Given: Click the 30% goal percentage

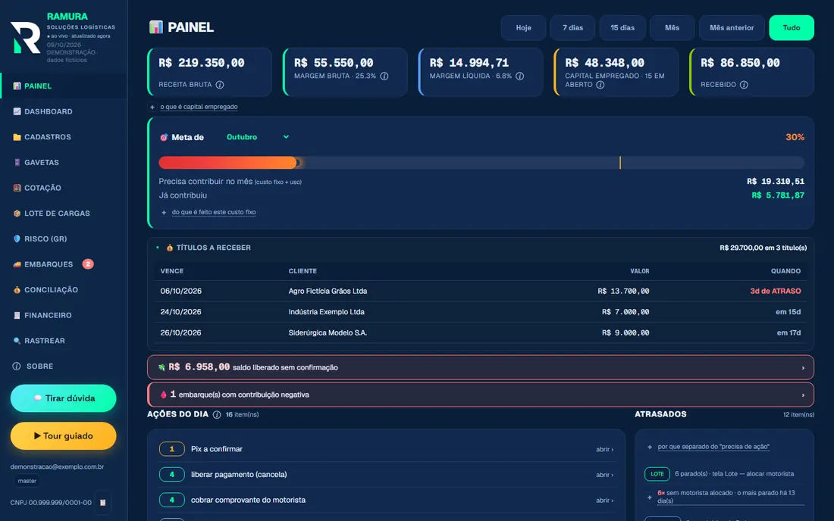Looking at the screenshot, I should 795,137.
